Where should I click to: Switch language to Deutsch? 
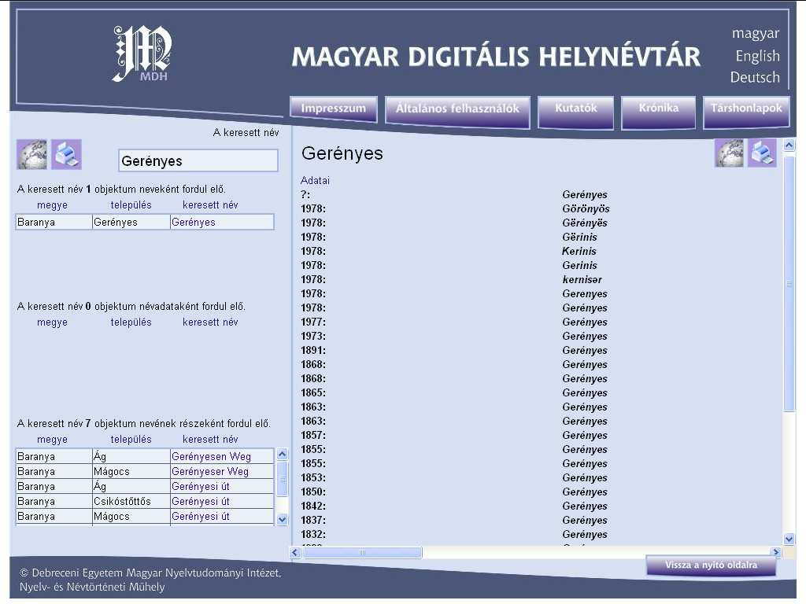click(x=755, y=77)
